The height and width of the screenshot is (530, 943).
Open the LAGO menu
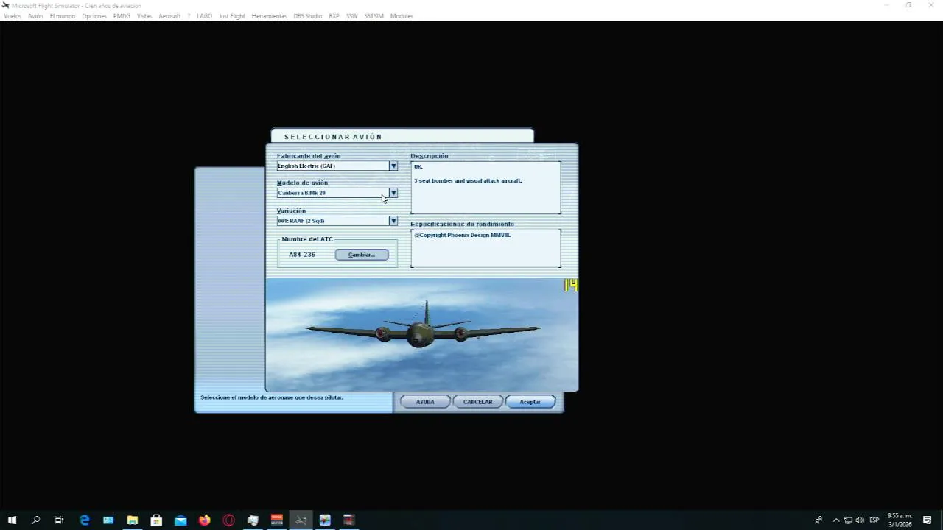(x=204, y=16)
